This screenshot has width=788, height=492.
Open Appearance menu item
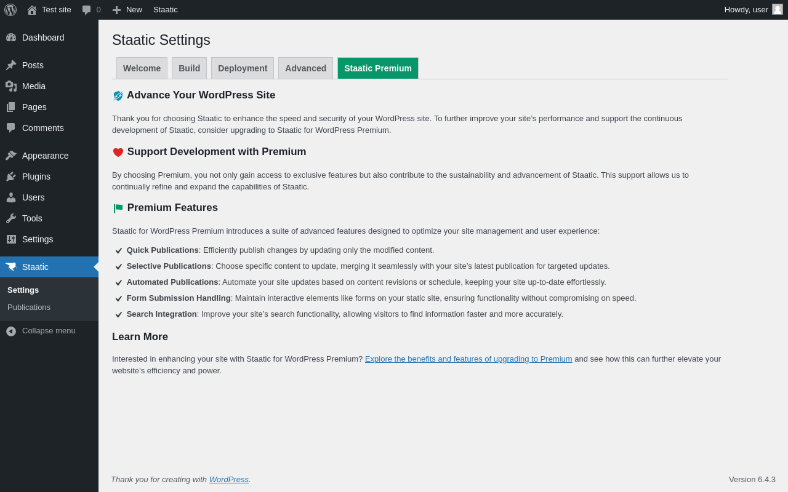[49, 156]
